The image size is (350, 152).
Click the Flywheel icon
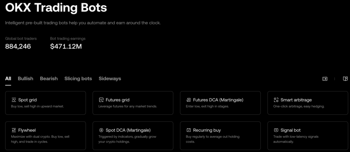tap(14, 130)
